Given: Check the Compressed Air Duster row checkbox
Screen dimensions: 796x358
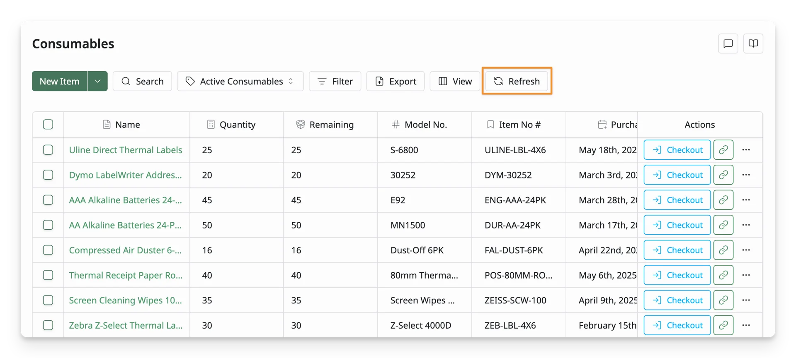Looking at the screenshot, I should (x=48, y=250).
